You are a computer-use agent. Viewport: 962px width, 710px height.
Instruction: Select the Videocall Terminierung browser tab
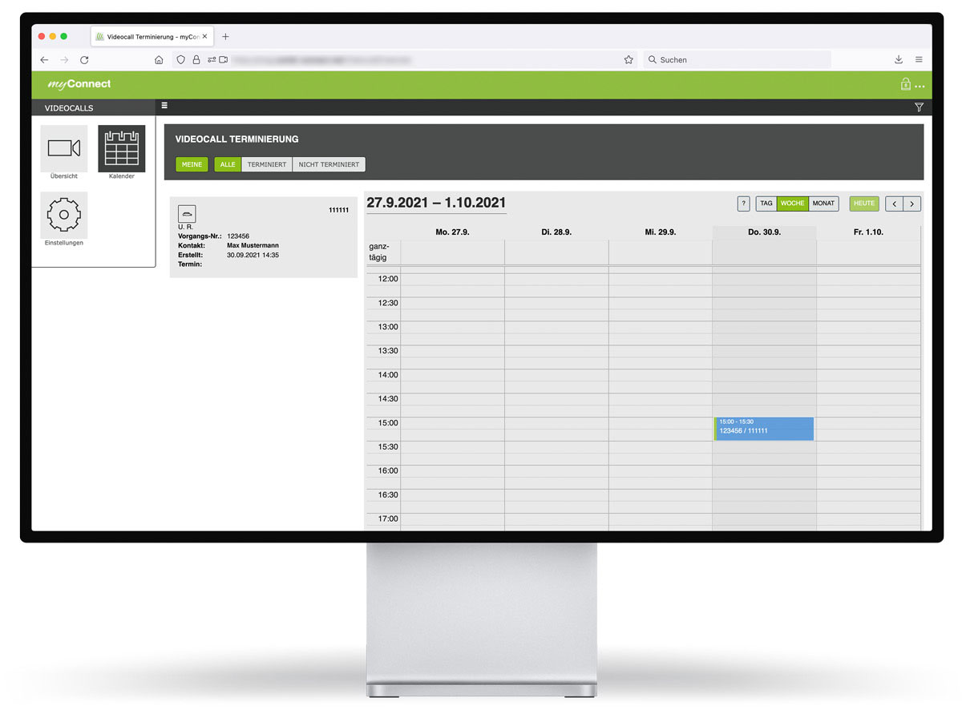148,36
